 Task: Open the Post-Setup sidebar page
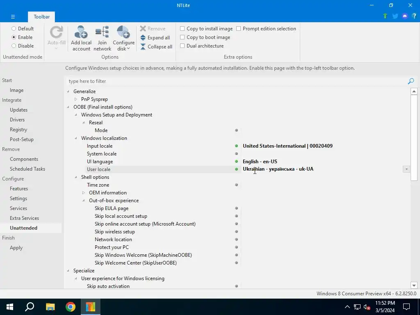pos(22,139)
